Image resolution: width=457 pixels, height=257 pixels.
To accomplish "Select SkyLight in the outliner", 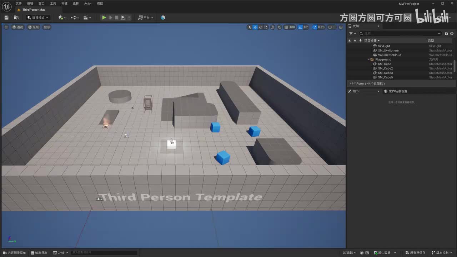I will [384, 46].
